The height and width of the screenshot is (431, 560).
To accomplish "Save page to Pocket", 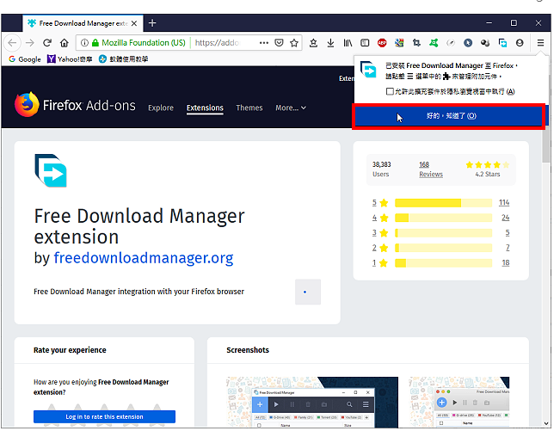I will click(279, 43).
